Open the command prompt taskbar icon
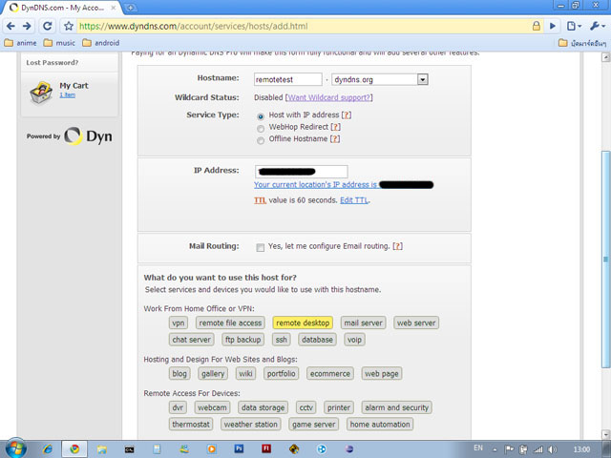This screenshot has width=611, height=458. pyautogui.click(x=130, y=449)
